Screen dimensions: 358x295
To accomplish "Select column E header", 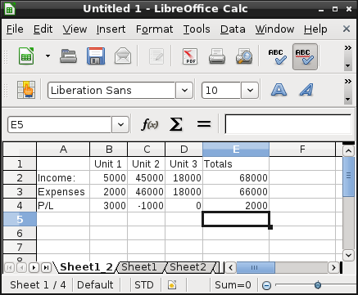I will click(236, 150).
